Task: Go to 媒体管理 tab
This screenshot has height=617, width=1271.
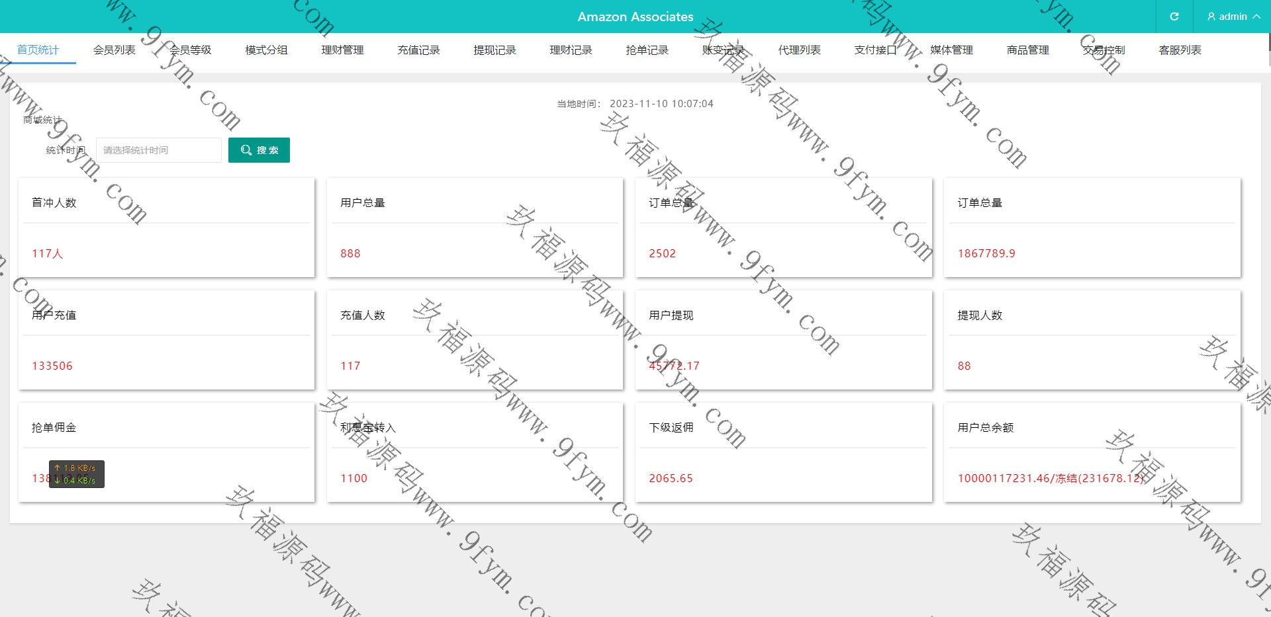Action: tap(951, 50)
